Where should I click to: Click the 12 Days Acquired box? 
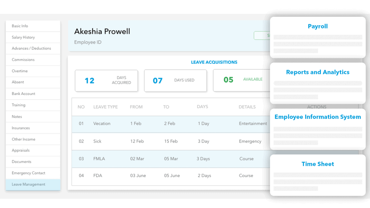tap(106, 81)
